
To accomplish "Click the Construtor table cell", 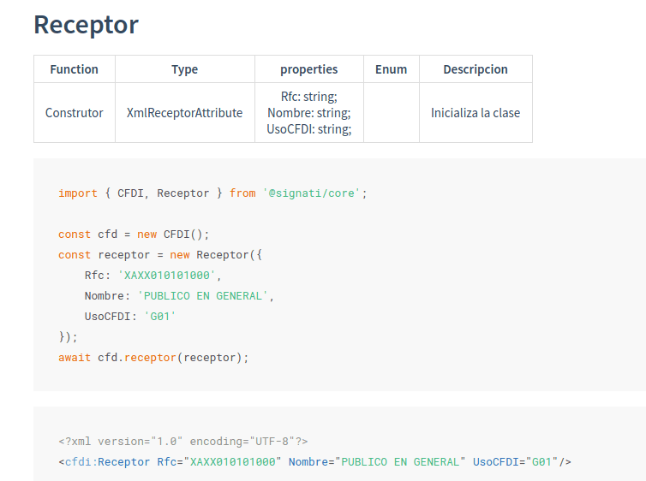I will click(75, 113).
